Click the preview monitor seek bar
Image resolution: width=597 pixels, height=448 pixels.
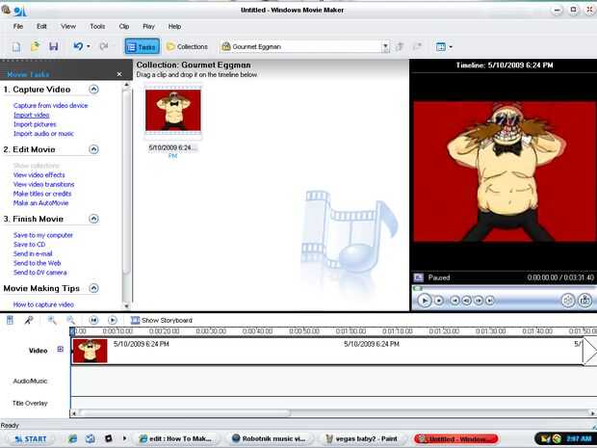[x=504, y=288]
